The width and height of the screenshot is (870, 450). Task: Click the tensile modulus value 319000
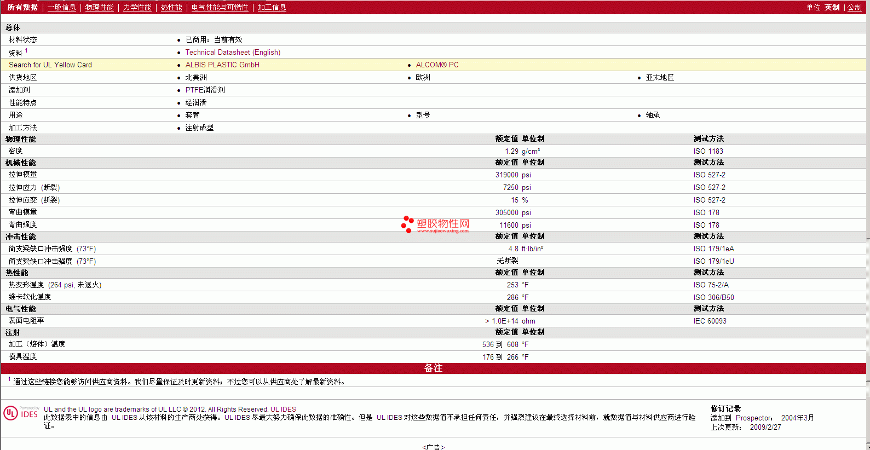tap(507, 175)
